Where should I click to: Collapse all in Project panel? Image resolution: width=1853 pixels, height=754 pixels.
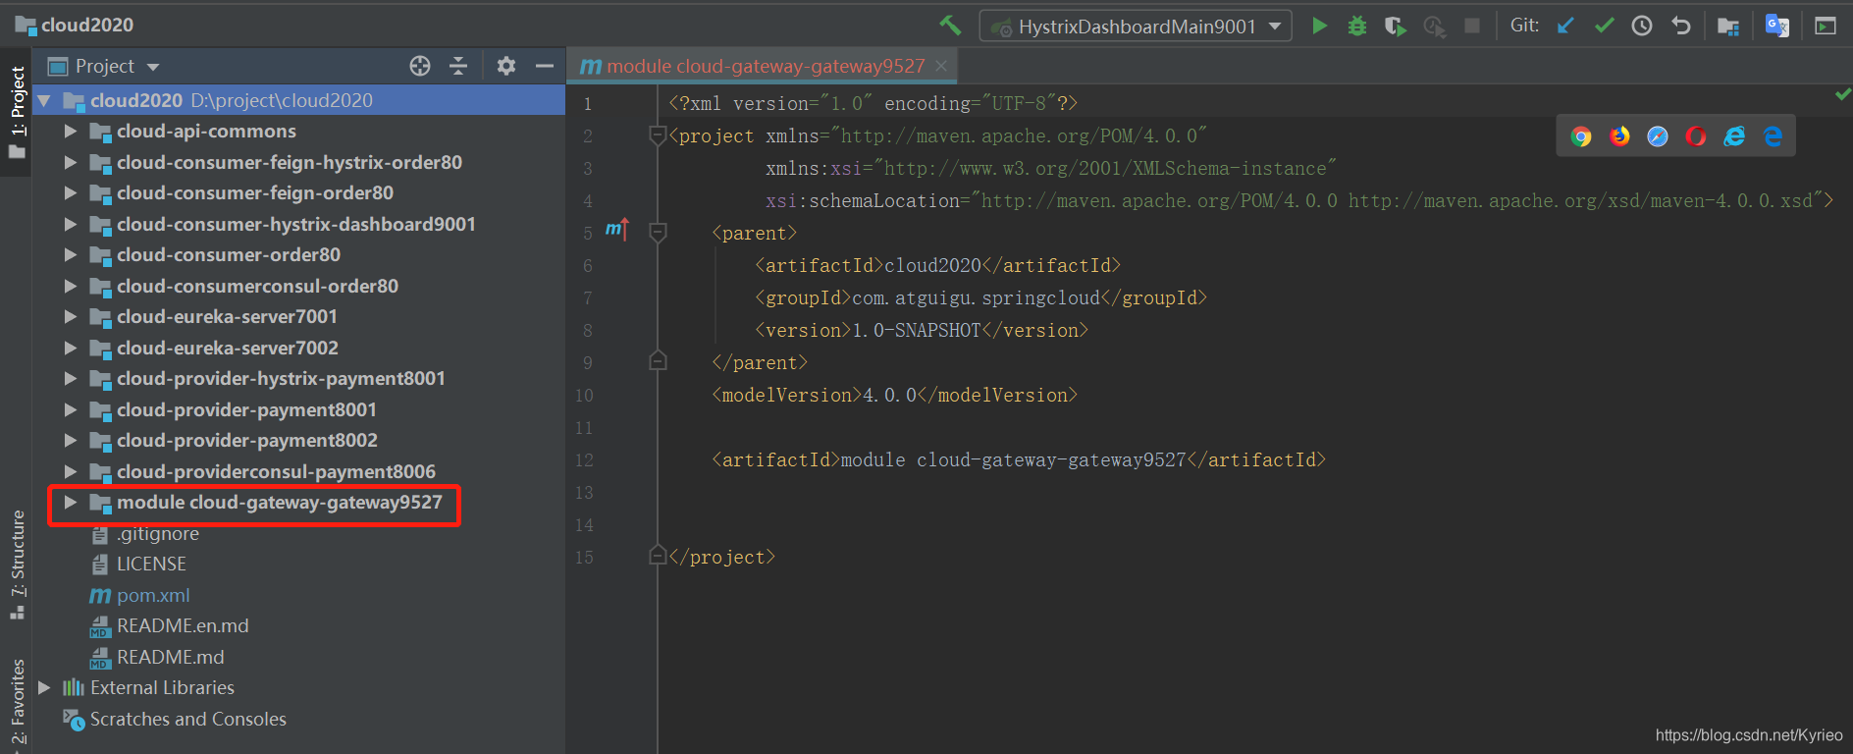[458, 66]
